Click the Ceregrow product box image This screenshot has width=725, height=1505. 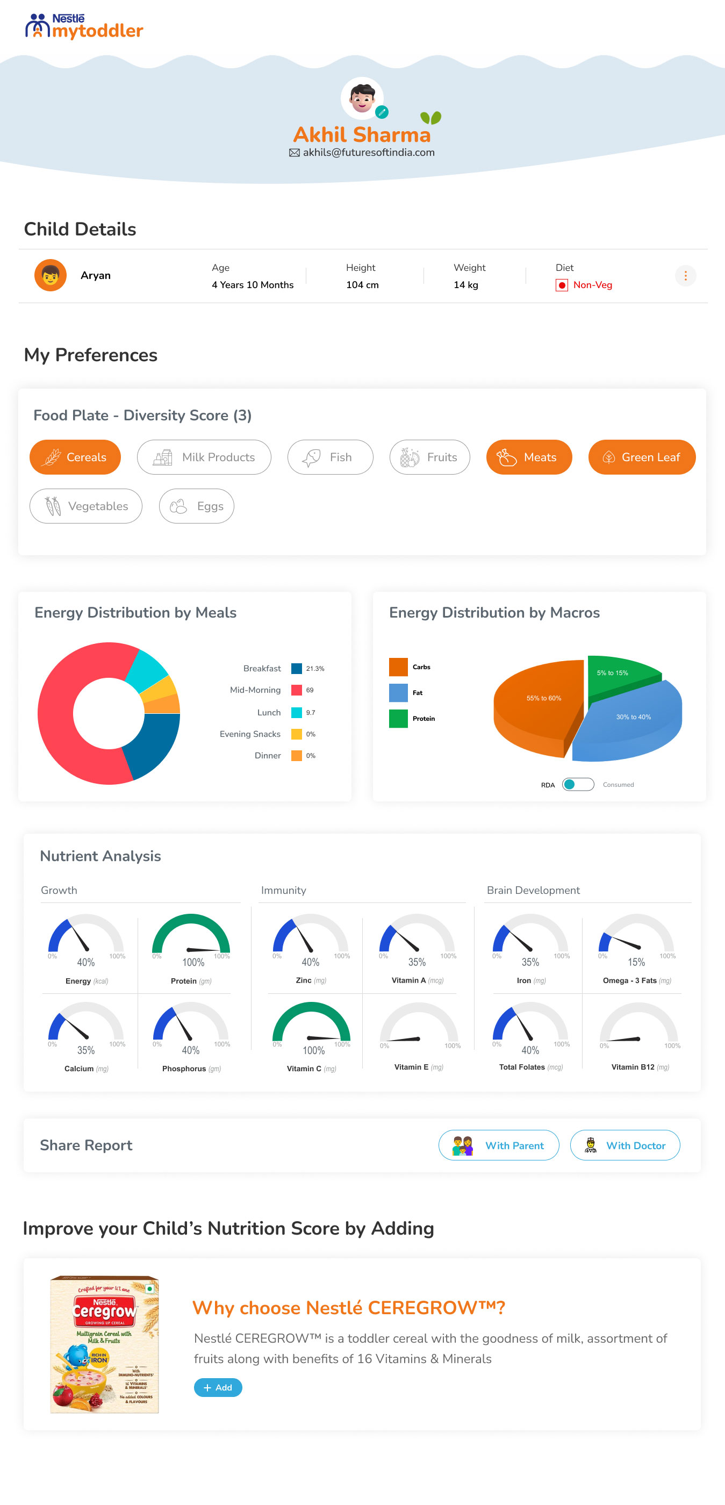tap(105, 1344)
